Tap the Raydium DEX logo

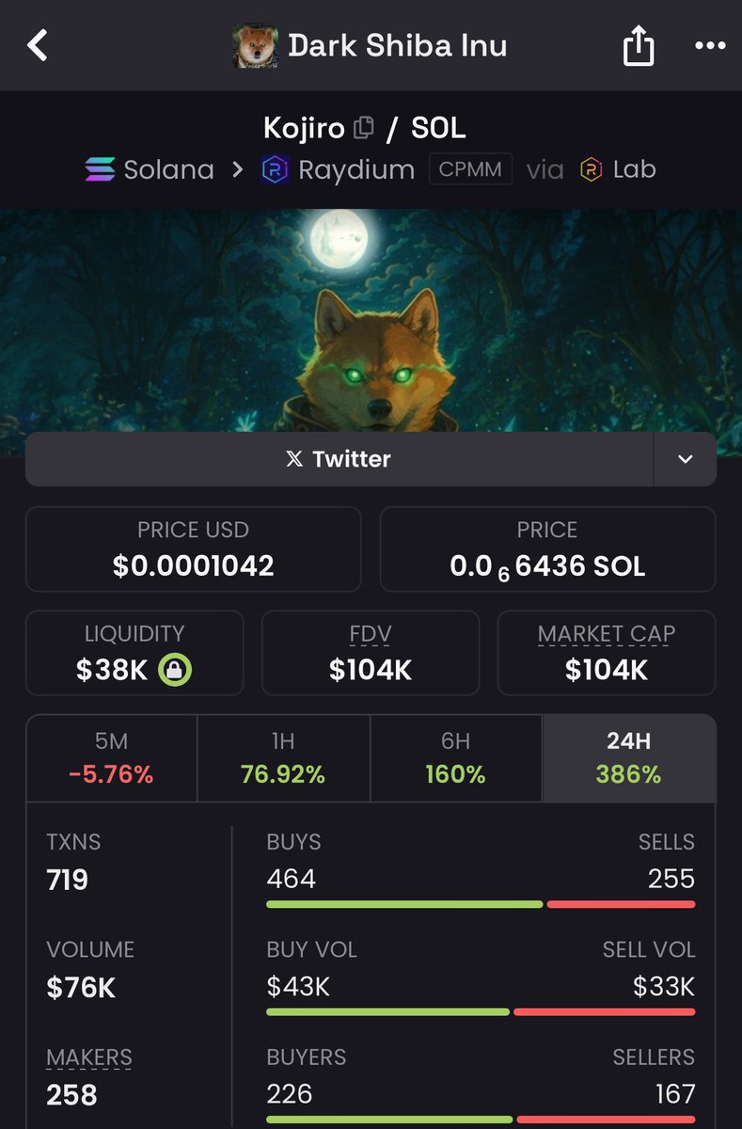(275, 170)
